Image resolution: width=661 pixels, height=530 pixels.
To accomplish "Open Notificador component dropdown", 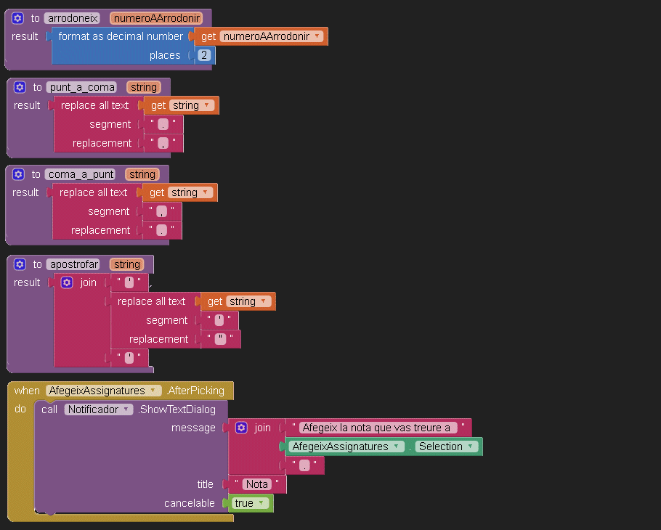I will pyautogui.click(x=127, y=409).
